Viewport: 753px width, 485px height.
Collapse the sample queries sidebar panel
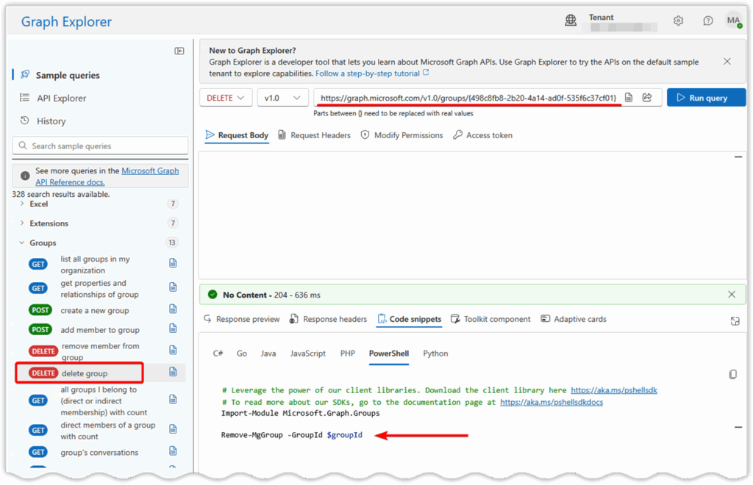click(x=179, y=49)
